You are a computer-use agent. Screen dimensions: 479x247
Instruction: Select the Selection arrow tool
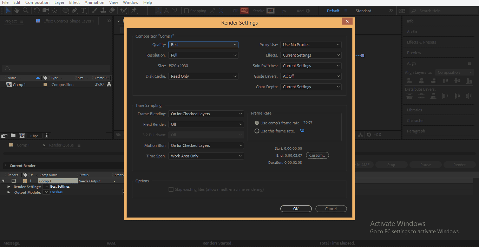[x=8, y=11]
